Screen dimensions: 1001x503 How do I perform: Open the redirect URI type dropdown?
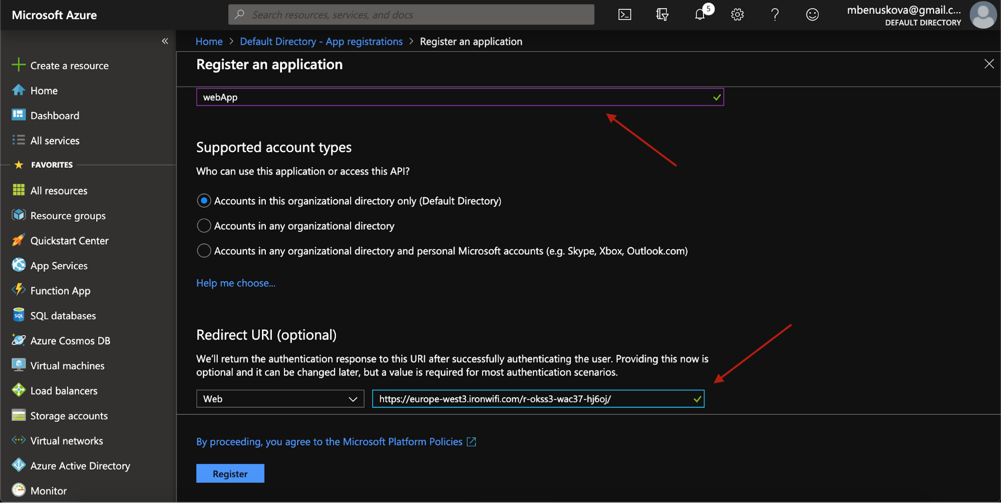point(279,398)
